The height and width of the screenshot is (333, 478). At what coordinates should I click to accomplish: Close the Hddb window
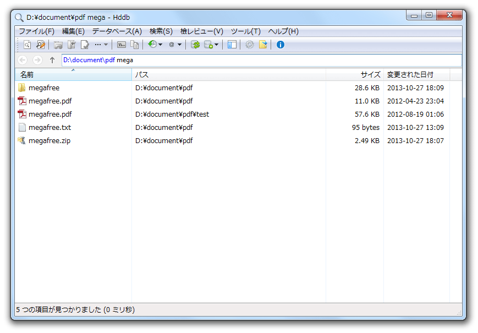click(x=449, y=15)
